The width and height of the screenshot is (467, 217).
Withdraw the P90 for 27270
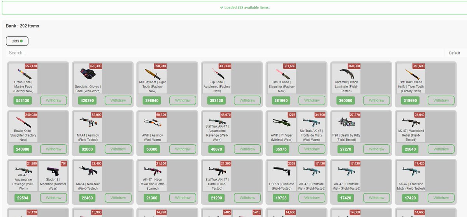pos(376,149)
